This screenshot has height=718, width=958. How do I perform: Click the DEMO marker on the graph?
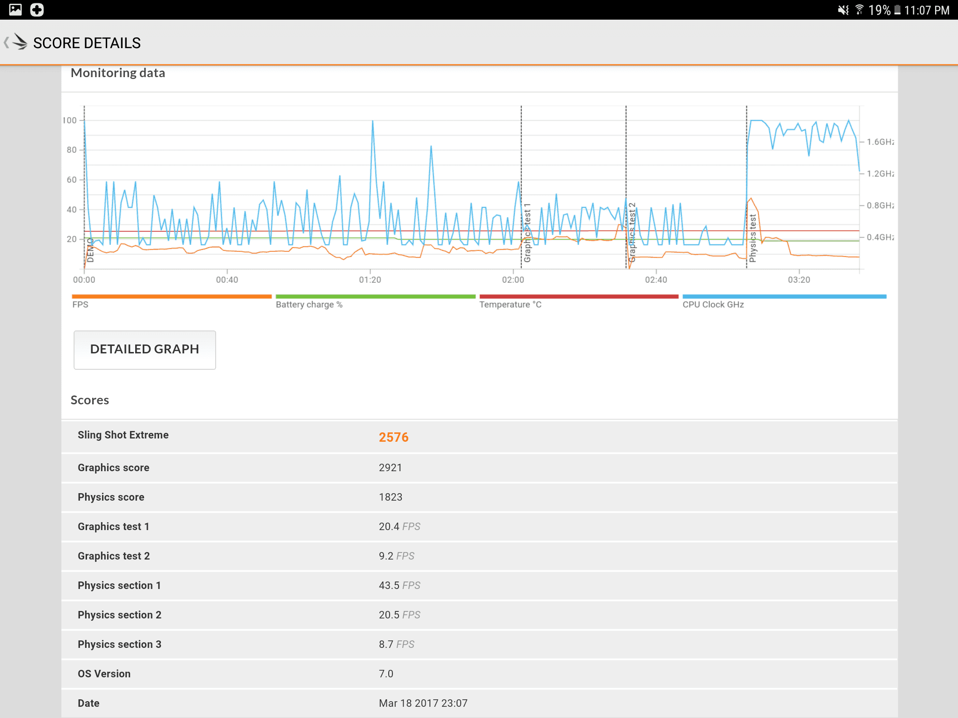click(x=90, y=251)
